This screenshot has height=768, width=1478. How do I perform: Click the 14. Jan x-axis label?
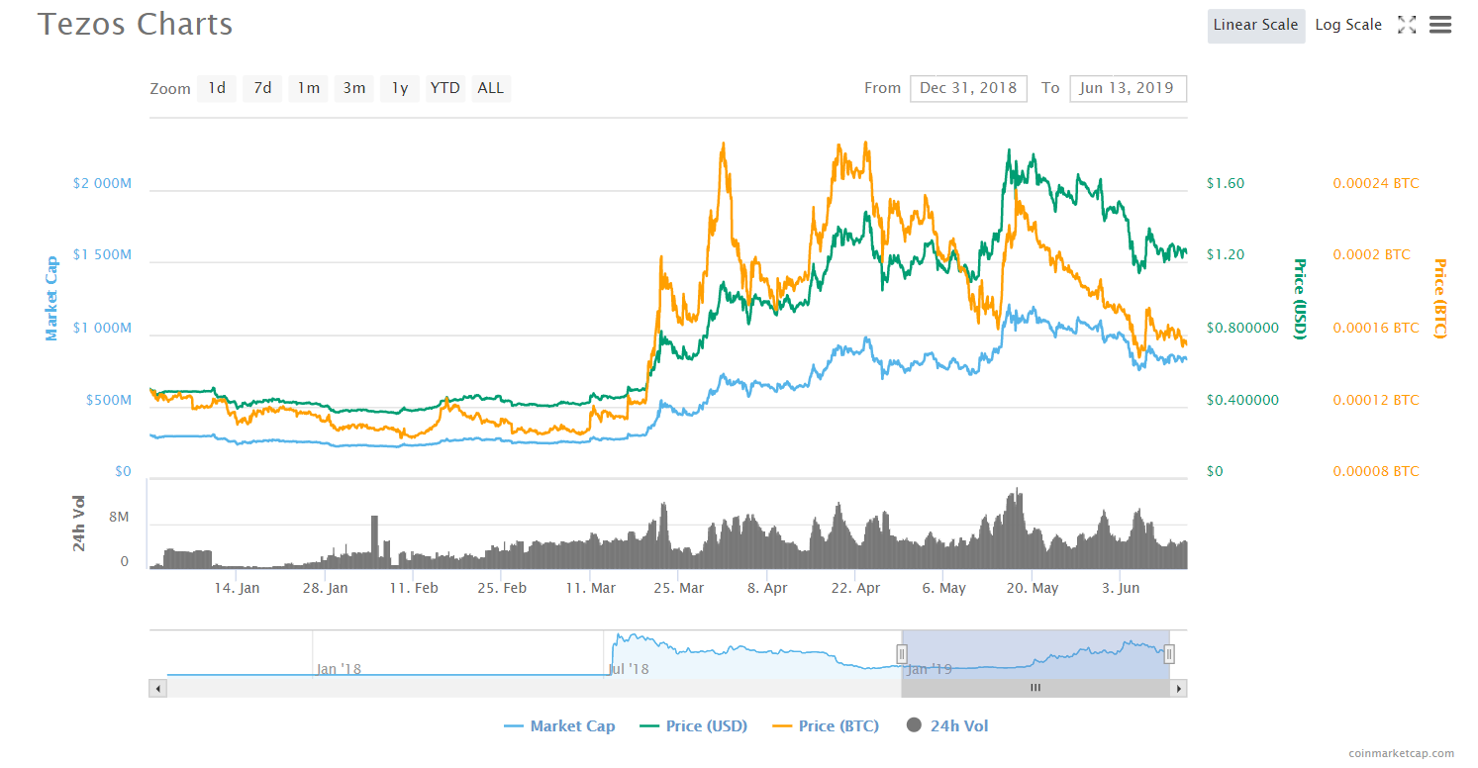[237, 588]
